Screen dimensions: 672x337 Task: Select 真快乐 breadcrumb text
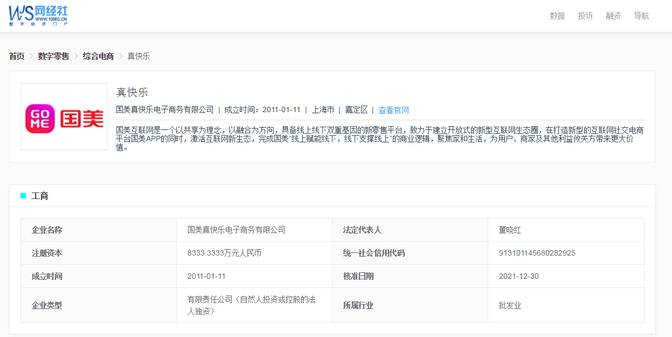tap(138, 56)
